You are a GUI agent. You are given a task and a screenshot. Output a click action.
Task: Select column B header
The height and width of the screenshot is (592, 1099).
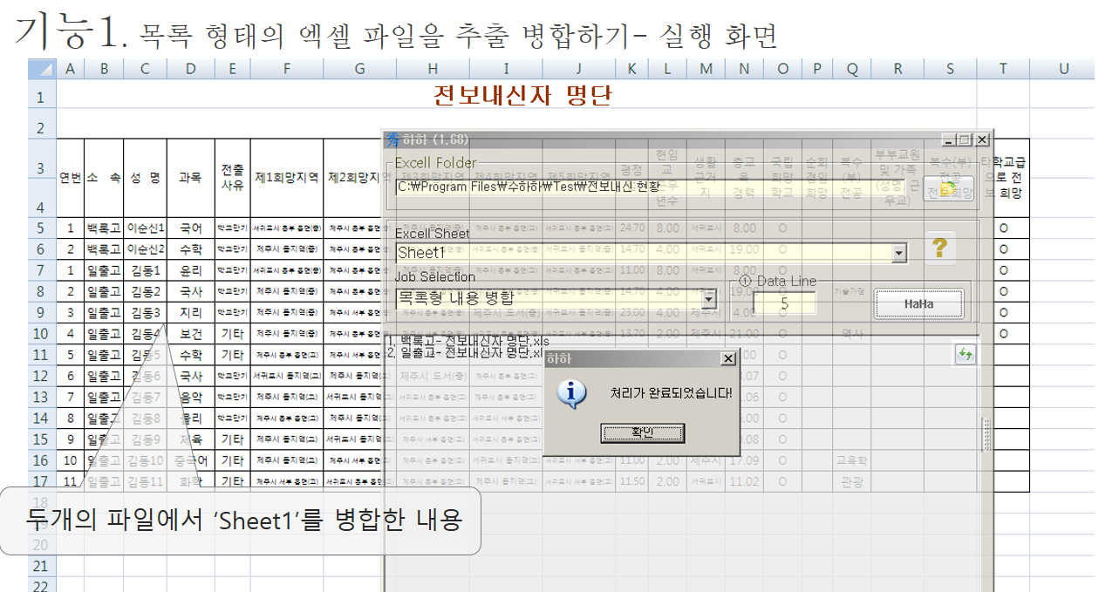tap(103, 69)
